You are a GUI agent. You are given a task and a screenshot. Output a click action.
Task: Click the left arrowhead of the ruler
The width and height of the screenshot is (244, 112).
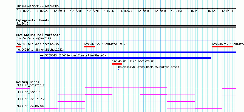tap(17, 9)
